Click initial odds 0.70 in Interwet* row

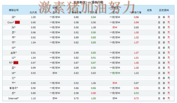[x=76, y=98]
